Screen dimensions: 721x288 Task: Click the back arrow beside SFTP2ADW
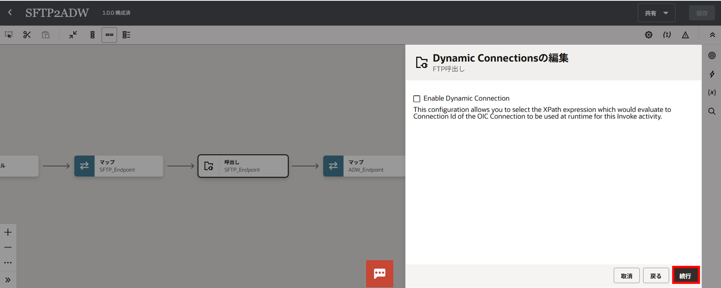pos(10,12)
